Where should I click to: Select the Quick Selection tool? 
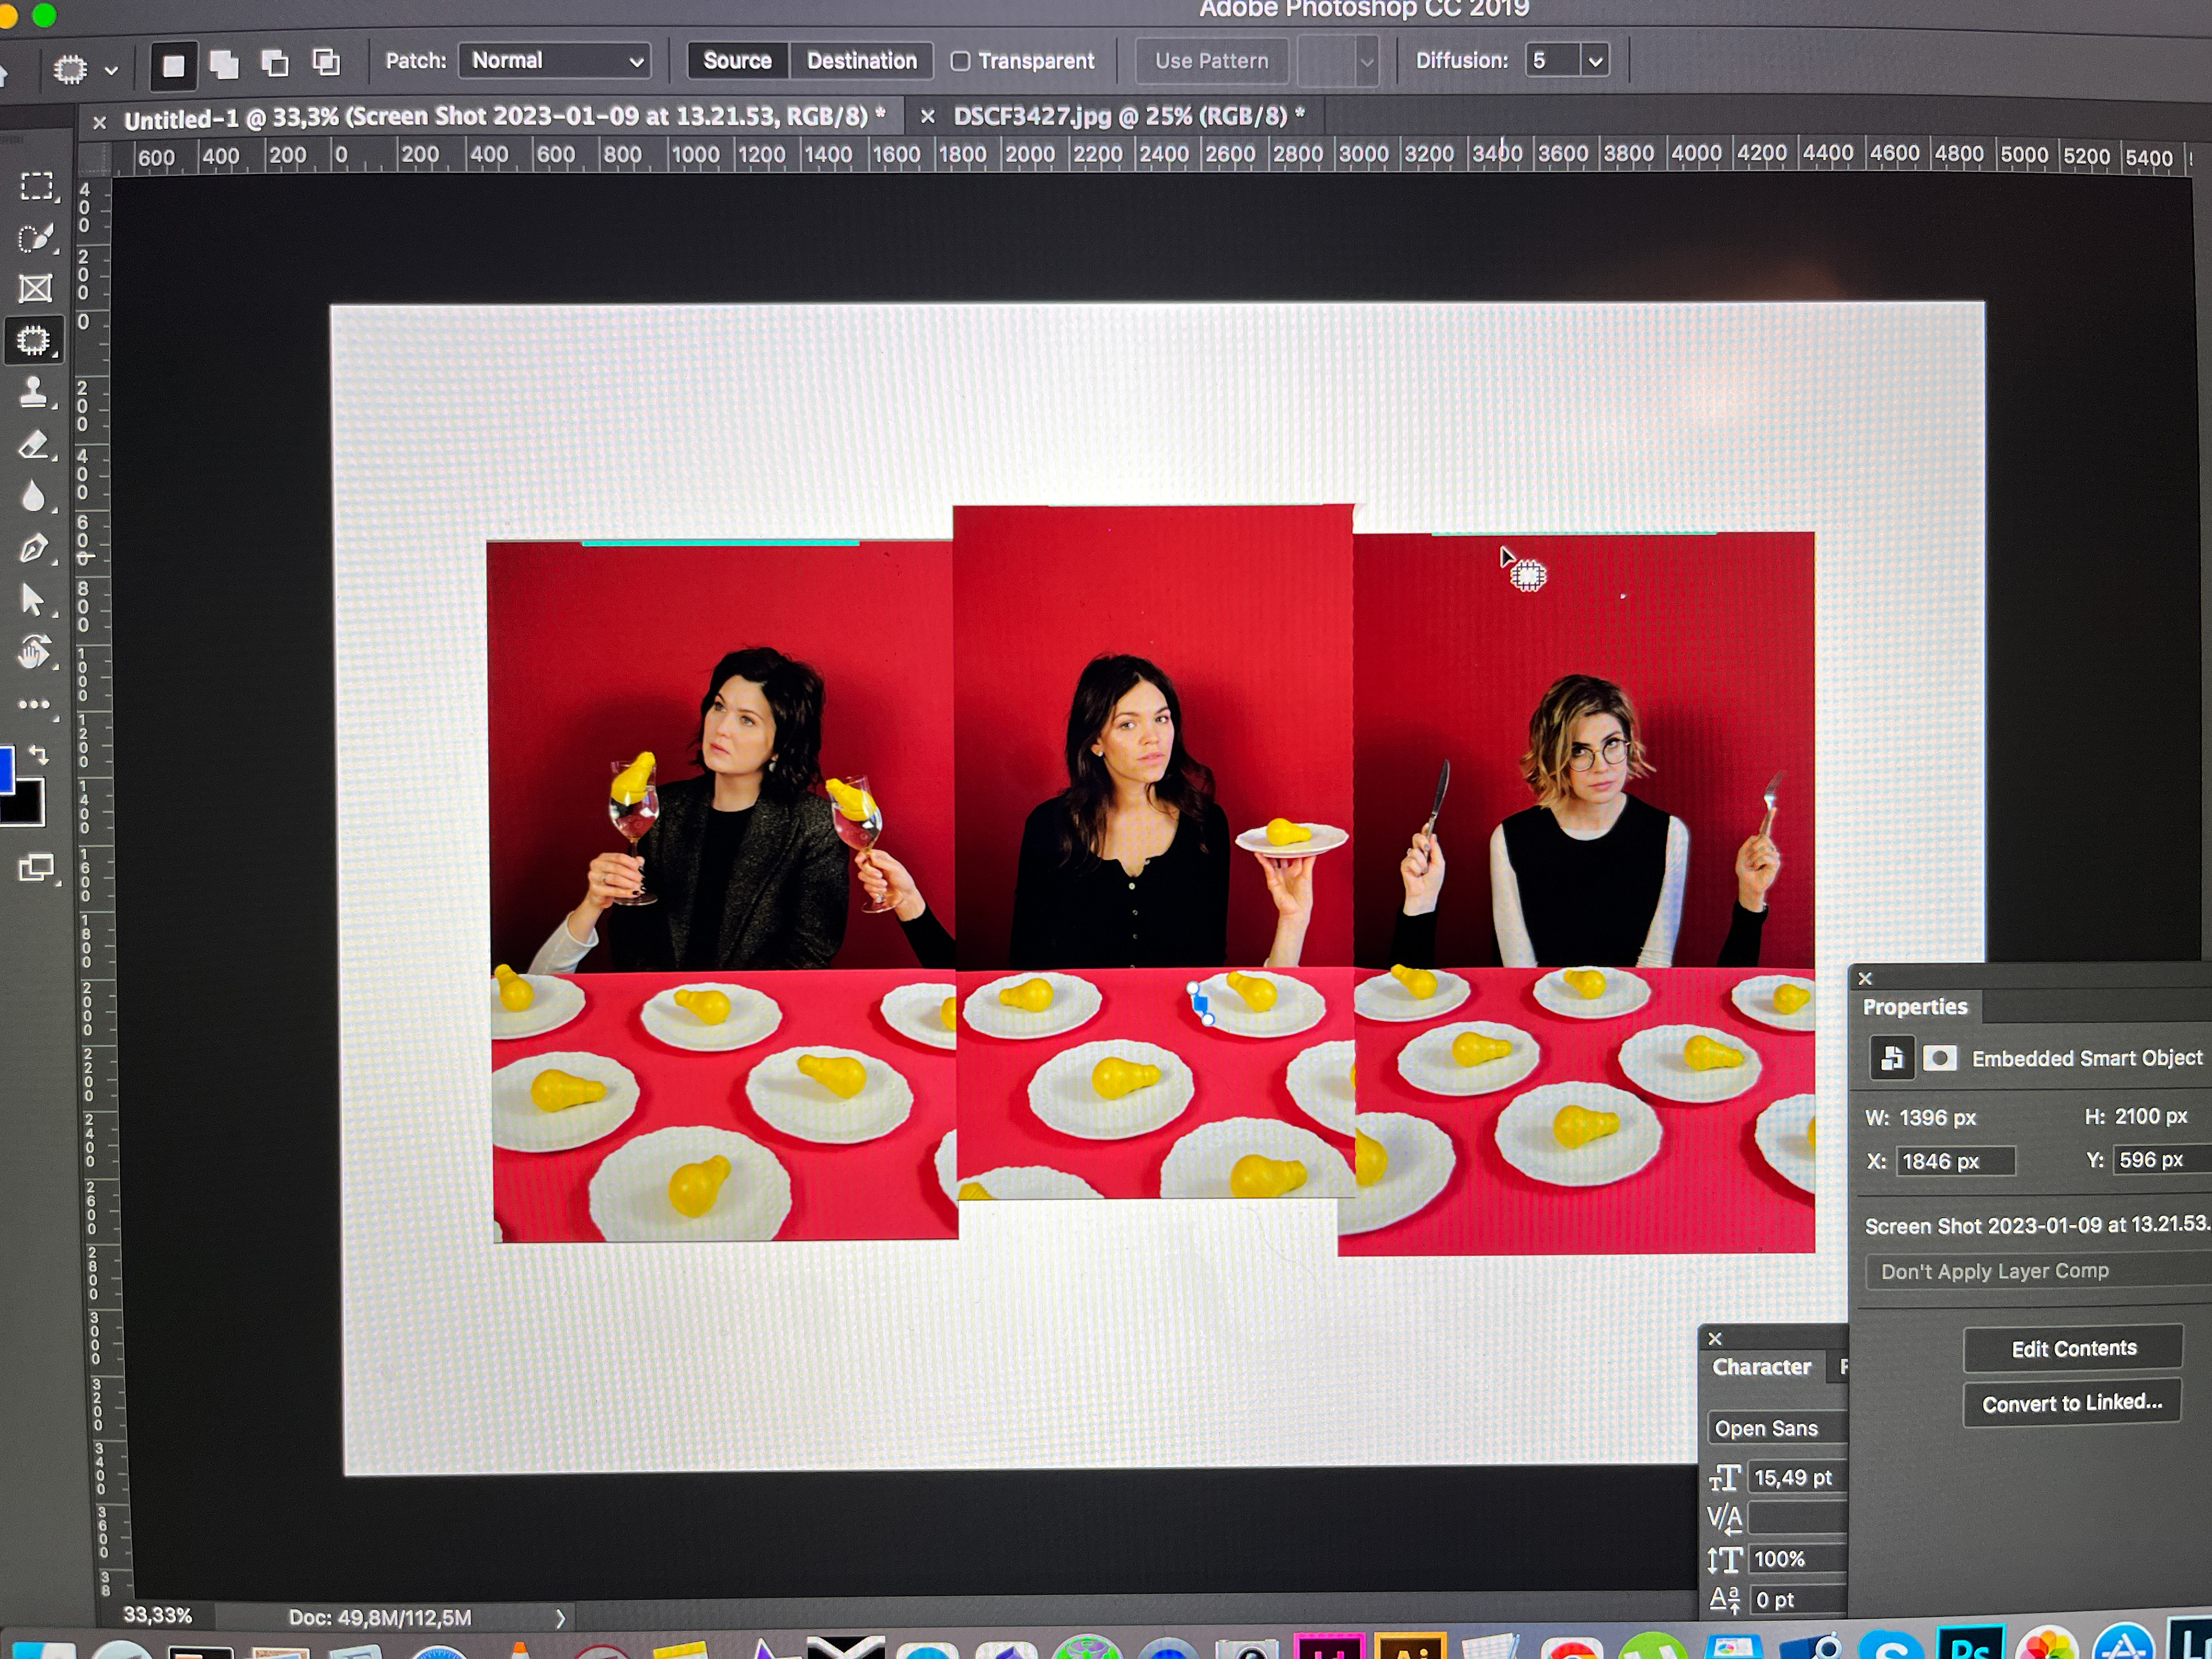click(36, 238)
